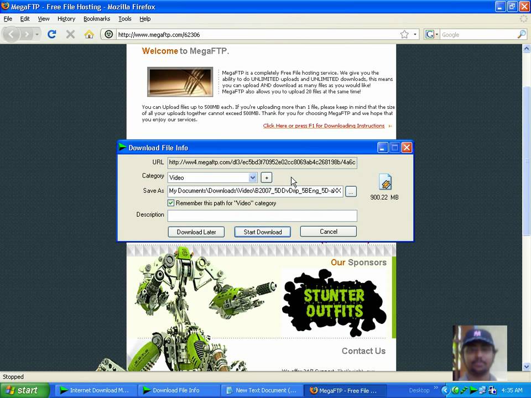
Task: Open the File menu
Action: pyautogui.click(x=8, y=19)
